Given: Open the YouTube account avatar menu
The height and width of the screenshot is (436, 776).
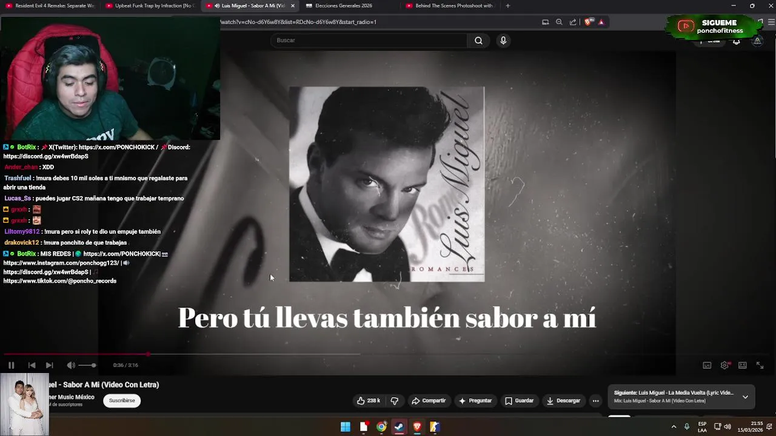Looking at the screenshot, I should pos(757,41).
